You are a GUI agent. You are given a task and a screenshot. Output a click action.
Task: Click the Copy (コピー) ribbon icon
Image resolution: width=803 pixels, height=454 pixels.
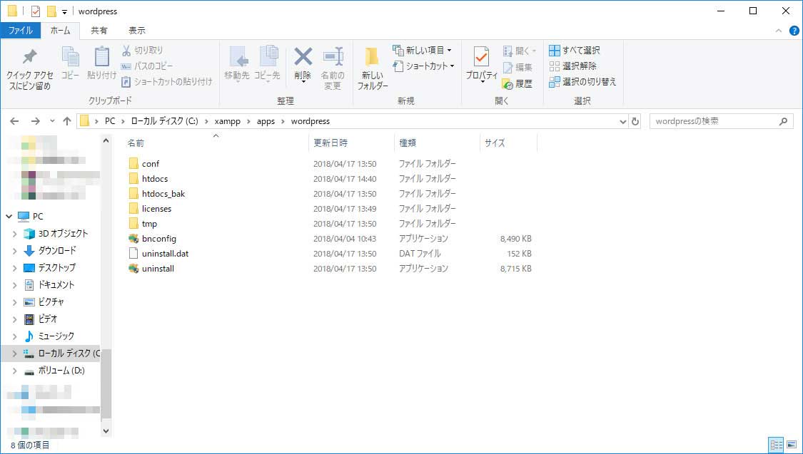[70, 57]
